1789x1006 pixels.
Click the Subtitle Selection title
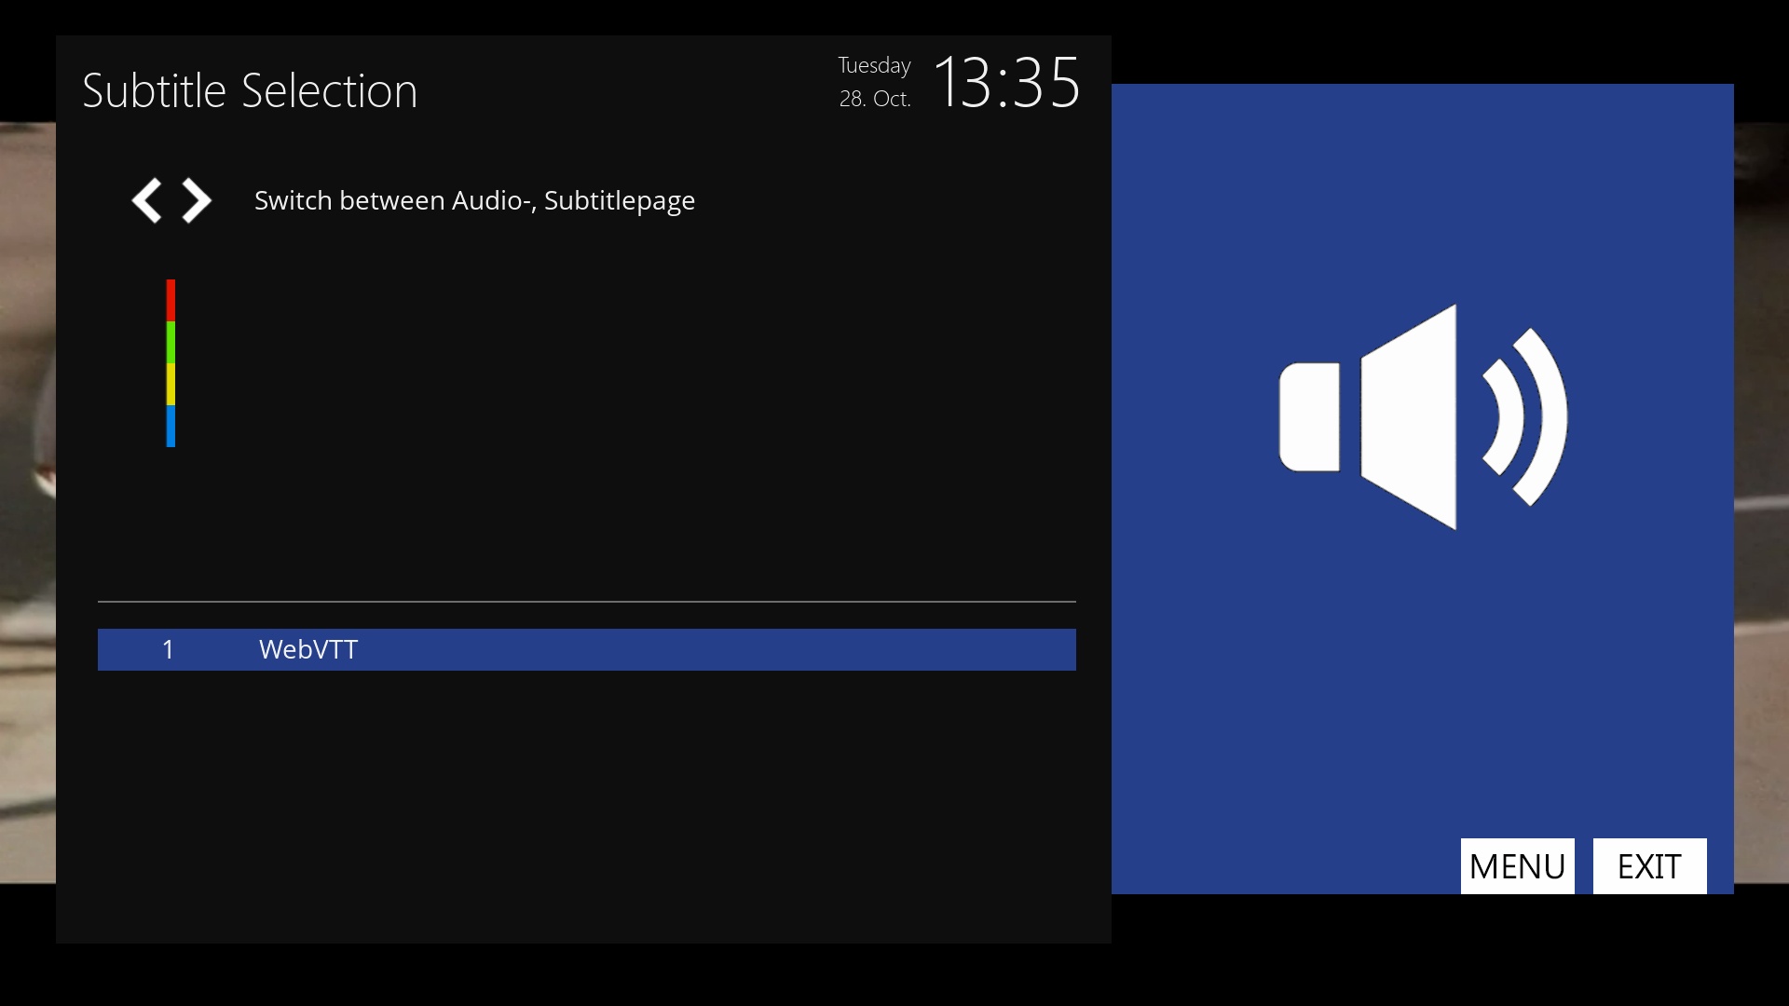click(250, 91)
